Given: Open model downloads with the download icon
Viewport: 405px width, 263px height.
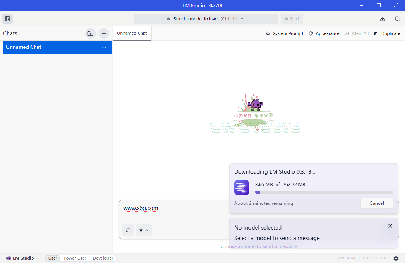Looking at the screenshot, I should [x=382, y=18].
